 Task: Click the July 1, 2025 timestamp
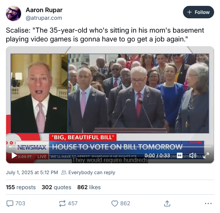pyautogui.click(x=32, y=172)
